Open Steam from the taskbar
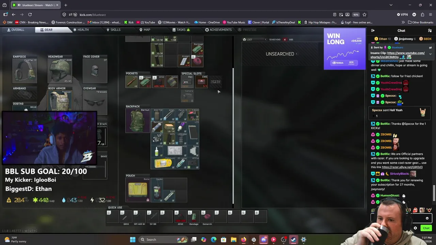The width and height of the screenshot is (436, 245). tap(293, 240)
